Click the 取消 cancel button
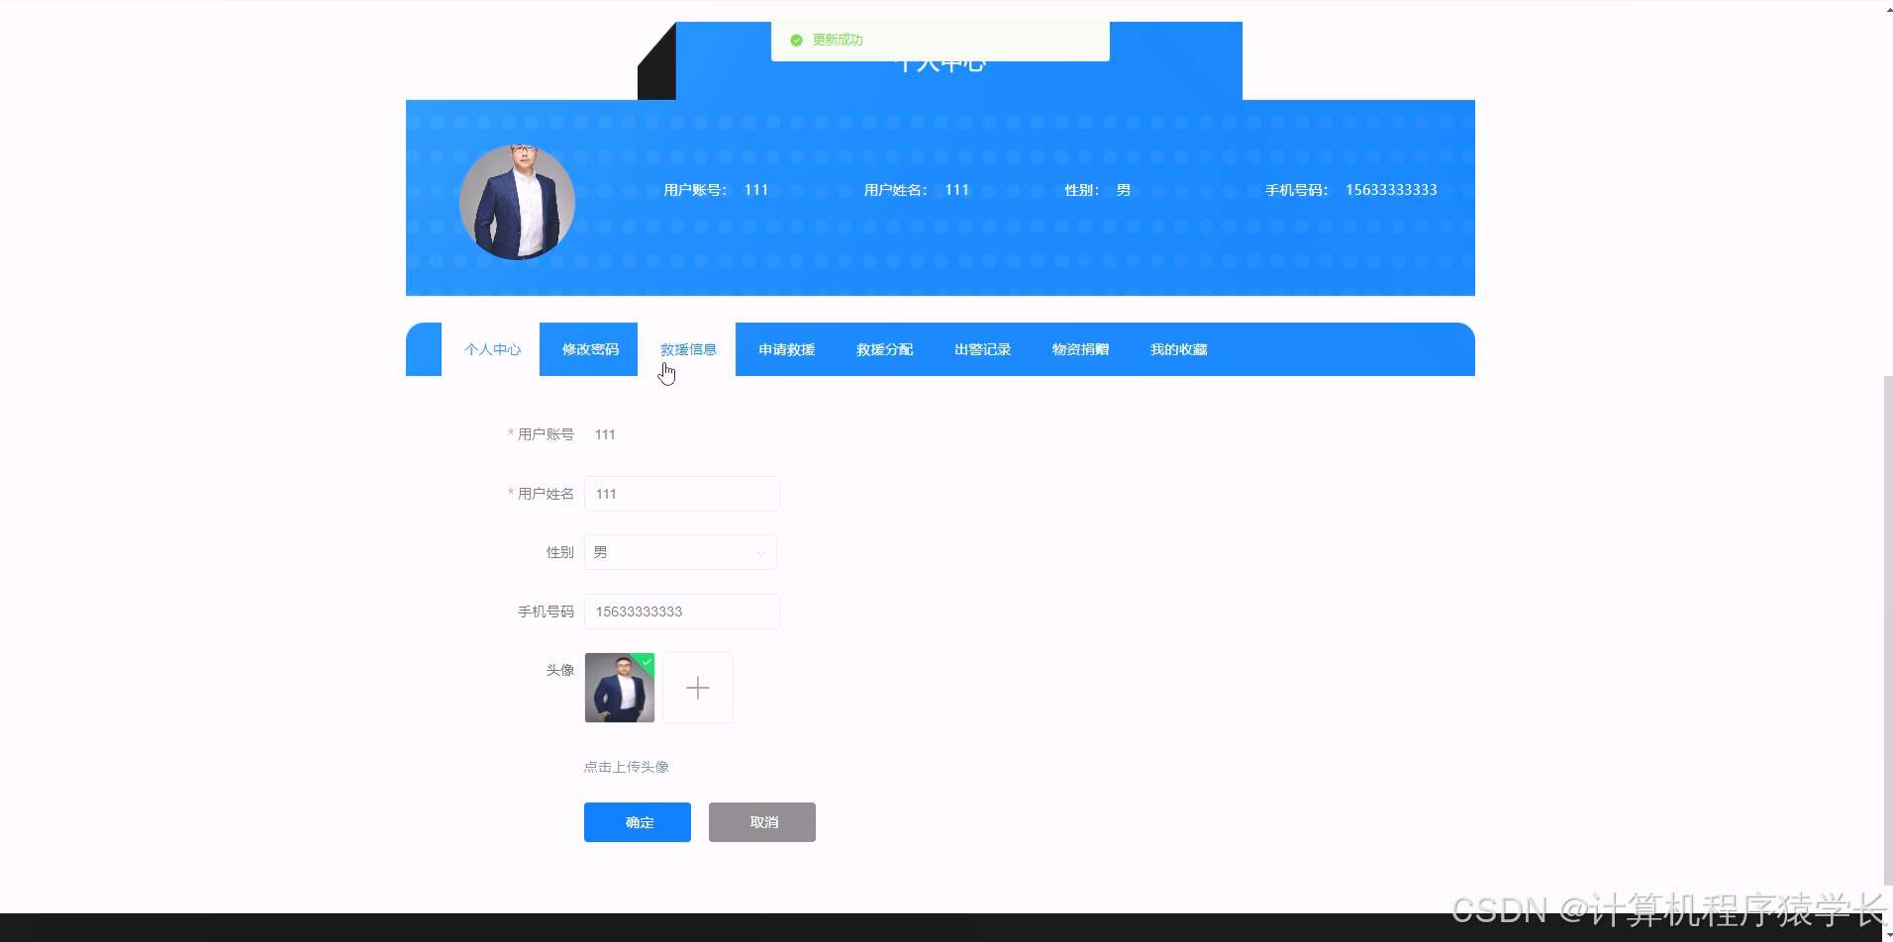This screenshot has height=942, width=1893. pyautogui.click(x=761, y=821)
